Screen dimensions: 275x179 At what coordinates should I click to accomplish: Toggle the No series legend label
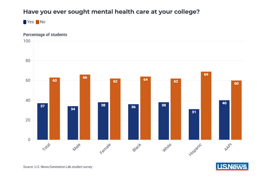[x=42, y=22]
